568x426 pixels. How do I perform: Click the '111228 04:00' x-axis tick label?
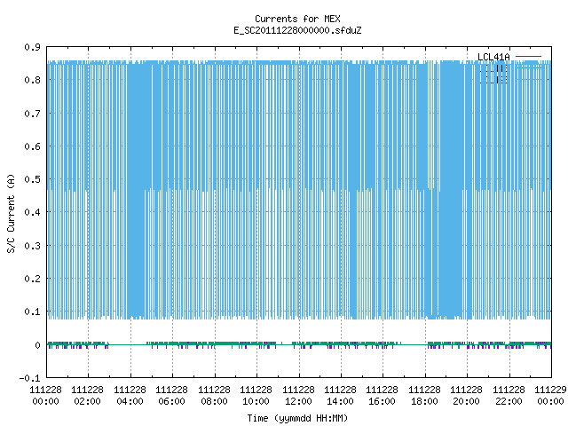(130, 396)
